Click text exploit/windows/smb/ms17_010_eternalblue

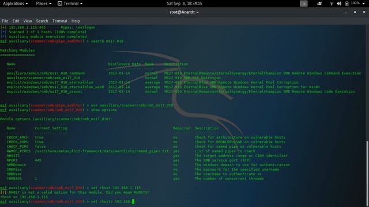[x=50, y=82]
